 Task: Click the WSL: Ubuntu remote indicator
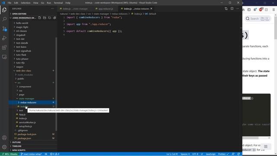tap(10, 154)
